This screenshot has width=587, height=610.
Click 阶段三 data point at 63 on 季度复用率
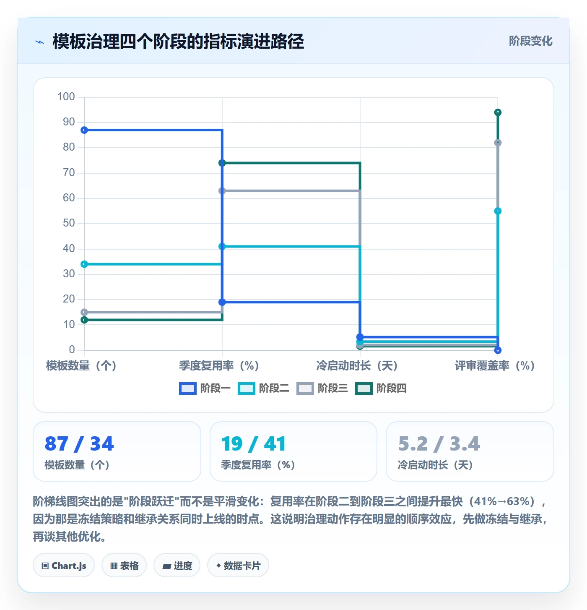(222, 191)
